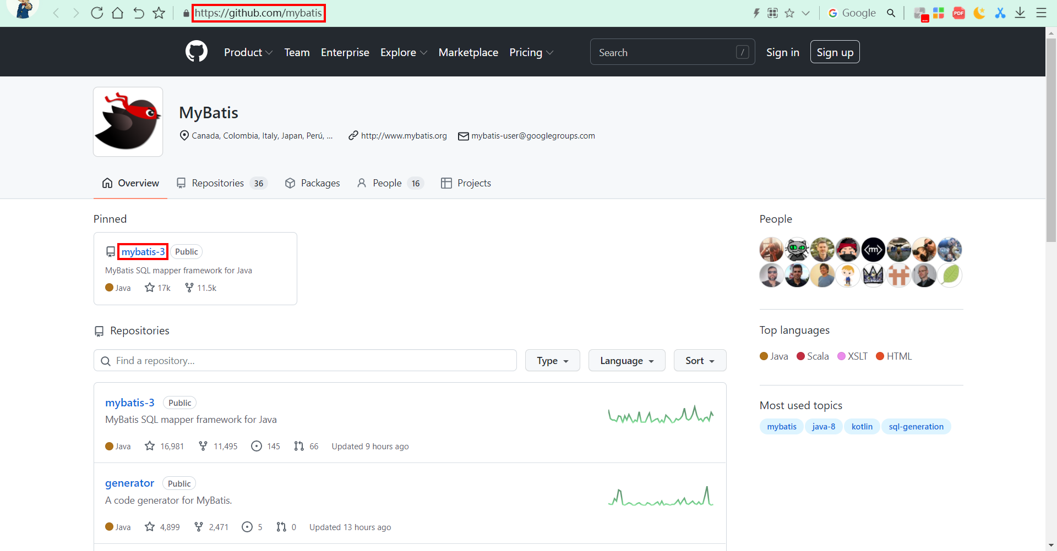The image size is (1057, 551).
Task: Click the vertical page scrollbar thumb
Action: click(x=1051, y=140)
